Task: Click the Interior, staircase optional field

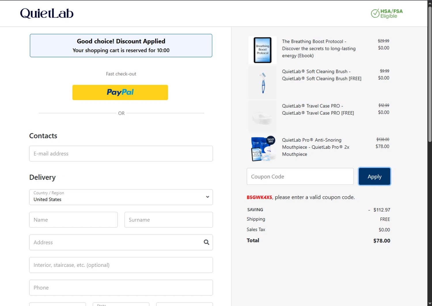Action: (121, 265)
